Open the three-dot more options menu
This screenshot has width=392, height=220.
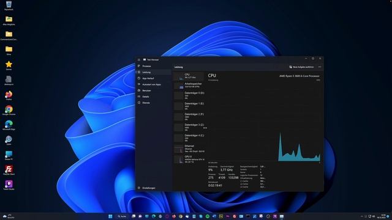(x=320, y=67)
